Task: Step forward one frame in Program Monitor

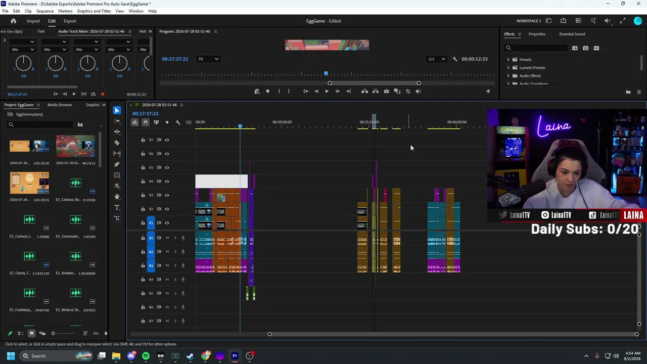Action: coord(337,92)
